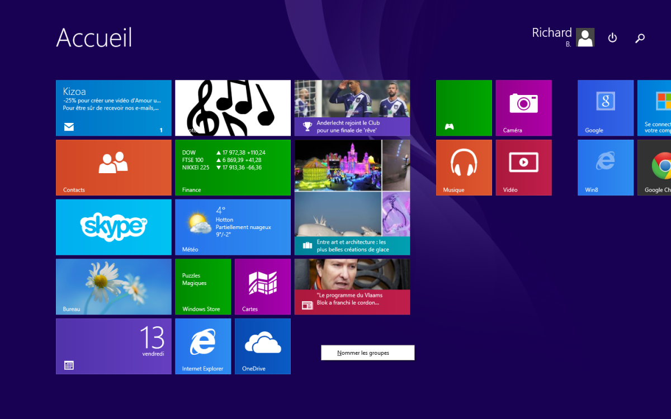Open the Finance stock tile
This screenshot has height=419, width=671.
(233, 168)
